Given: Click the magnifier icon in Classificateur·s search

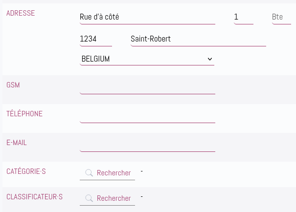Looking at the screenshot, I should coord(89,198).
